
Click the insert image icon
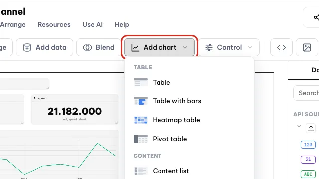coord(307,47)
